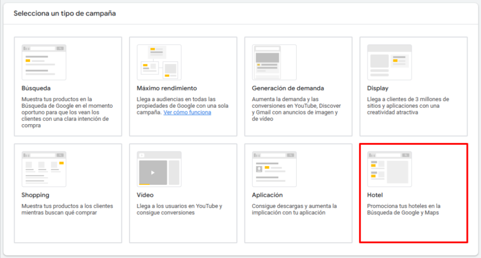The image size is (481, 258).
Task: Open the 'Ver cómo funciona' link
Action: [187, 112]
